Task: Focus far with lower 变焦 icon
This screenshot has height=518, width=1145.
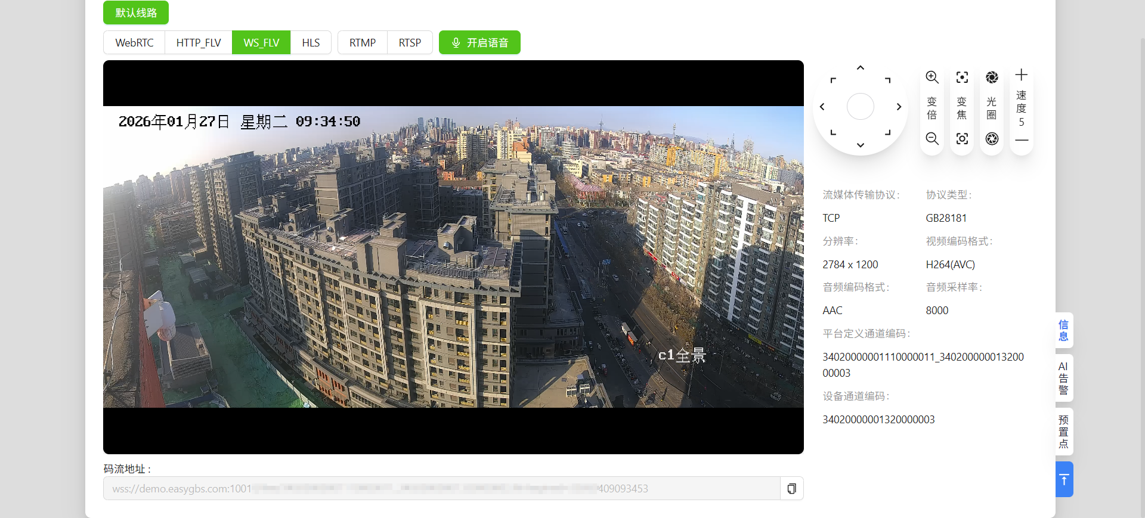Action: tap(962, 139)
